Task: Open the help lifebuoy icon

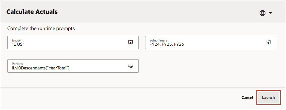Action: 262,13
